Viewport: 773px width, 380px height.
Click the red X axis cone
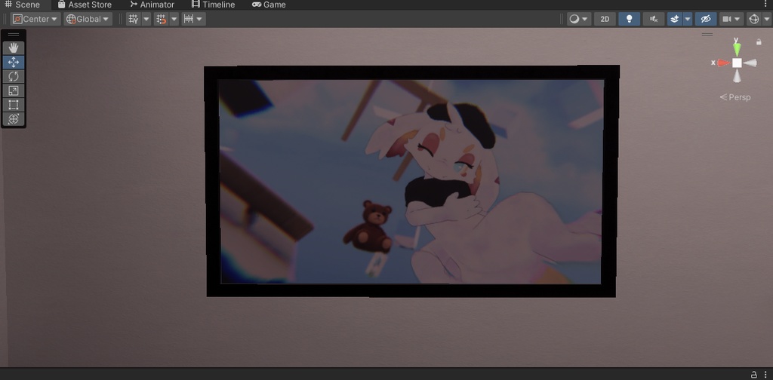point(723,63)
